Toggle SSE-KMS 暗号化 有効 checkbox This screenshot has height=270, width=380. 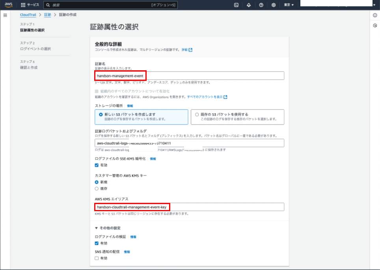97,165
